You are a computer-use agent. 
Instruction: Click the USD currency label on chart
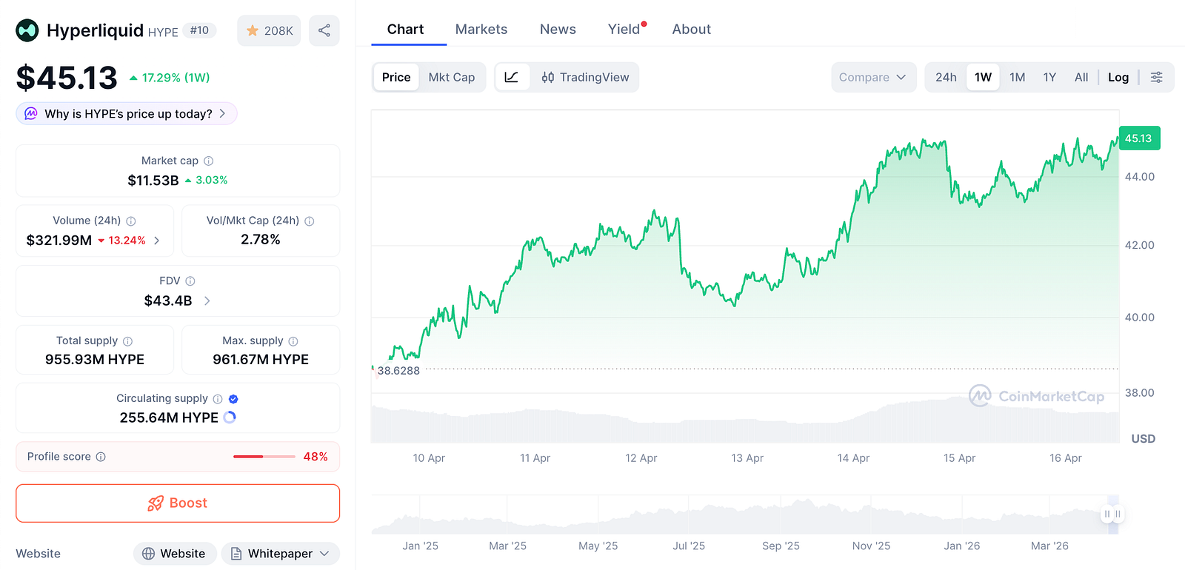coord(1143,439)
